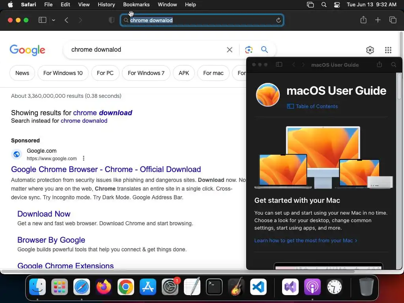
Task: Open a new Safari tab
Action: [x=378, y=20]
